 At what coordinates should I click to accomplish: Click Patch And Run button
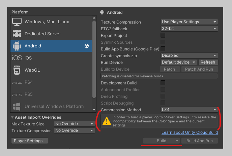point(199,69)
